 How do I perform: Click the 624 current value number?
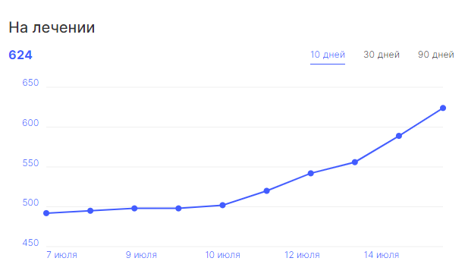pyautogui.click(x=20, y=55)
